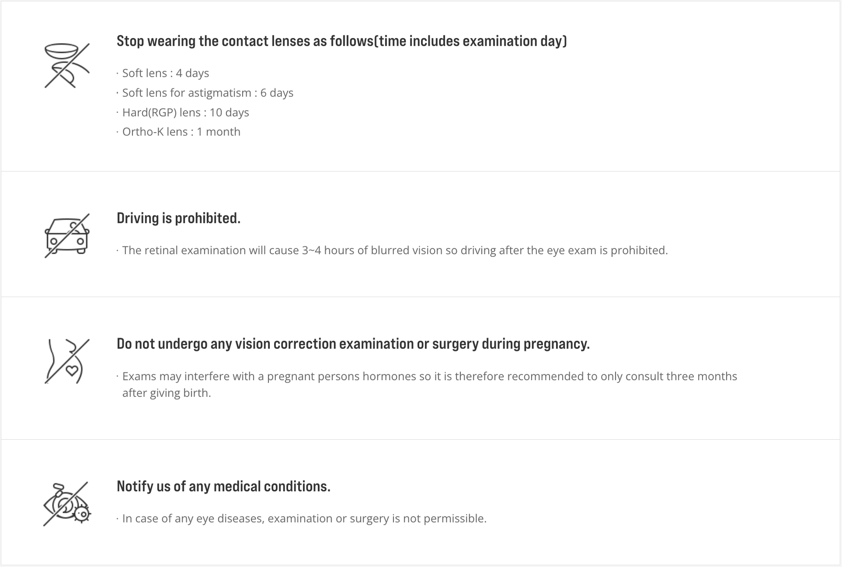Click the crossed-out eye disease icon
Screen dimensions: 842x567
[x=67, y=504]
